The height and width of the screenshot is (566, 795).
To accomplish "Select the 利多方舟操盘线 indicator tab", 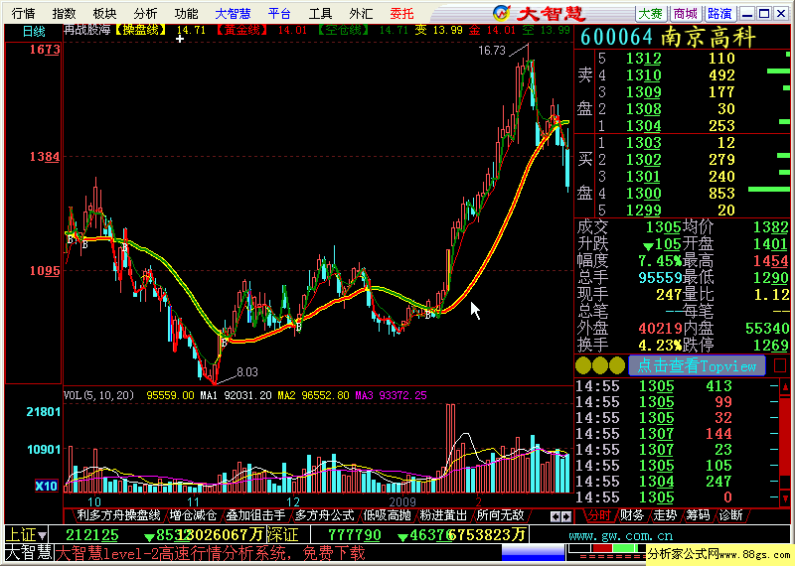I will pos(118,515).
